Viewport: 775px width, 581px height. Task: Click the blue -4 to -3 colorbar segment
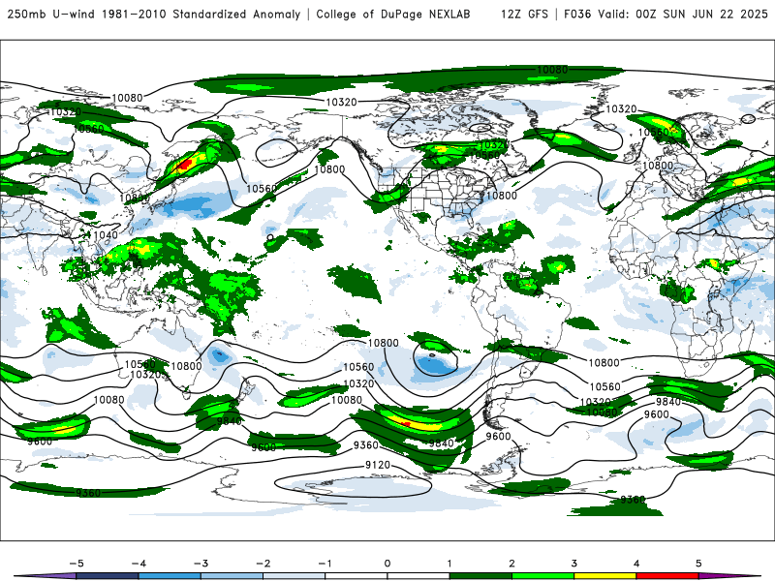point(170,576)
